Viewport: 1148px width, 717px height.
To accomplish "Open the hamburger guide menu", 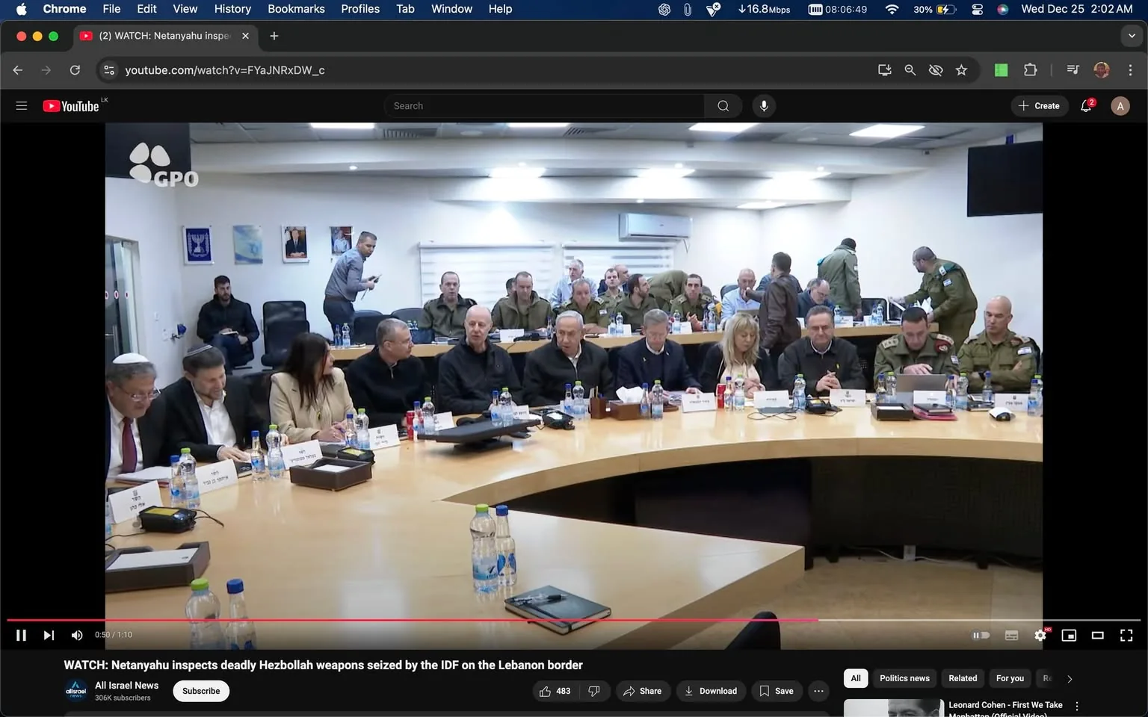I will (x=21, y=105).
